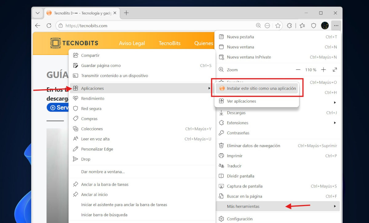Image resolution: width=369 pixels, height=223 pixels.
Task: Click the Aviso Legal link on webpage
Action: [132, 43]
